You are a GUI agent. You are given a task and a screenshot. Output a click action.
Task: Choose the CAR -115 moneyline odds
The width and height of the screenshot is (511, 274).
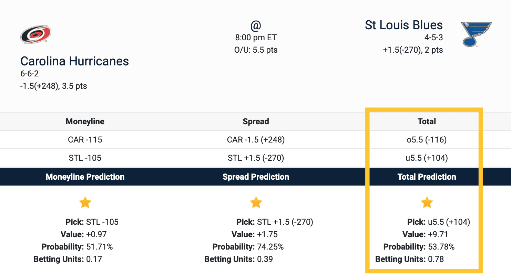(x=85, y=140)
